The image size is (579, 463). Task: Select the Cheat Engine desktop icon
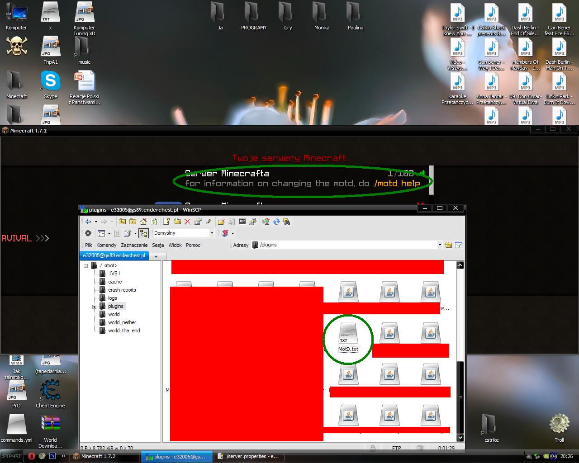50,394
